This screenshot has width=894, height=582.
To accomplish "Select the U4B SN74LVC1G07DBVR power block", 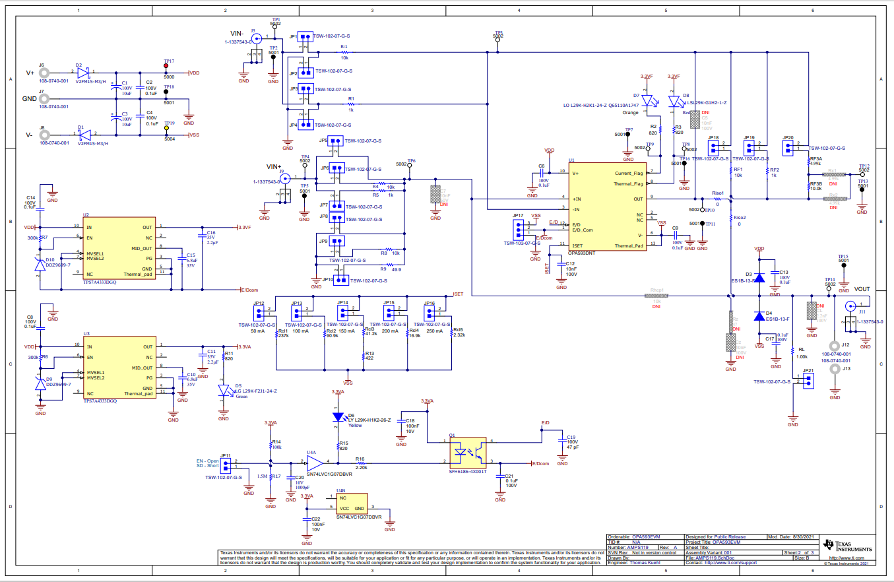I will click(352, 504).
